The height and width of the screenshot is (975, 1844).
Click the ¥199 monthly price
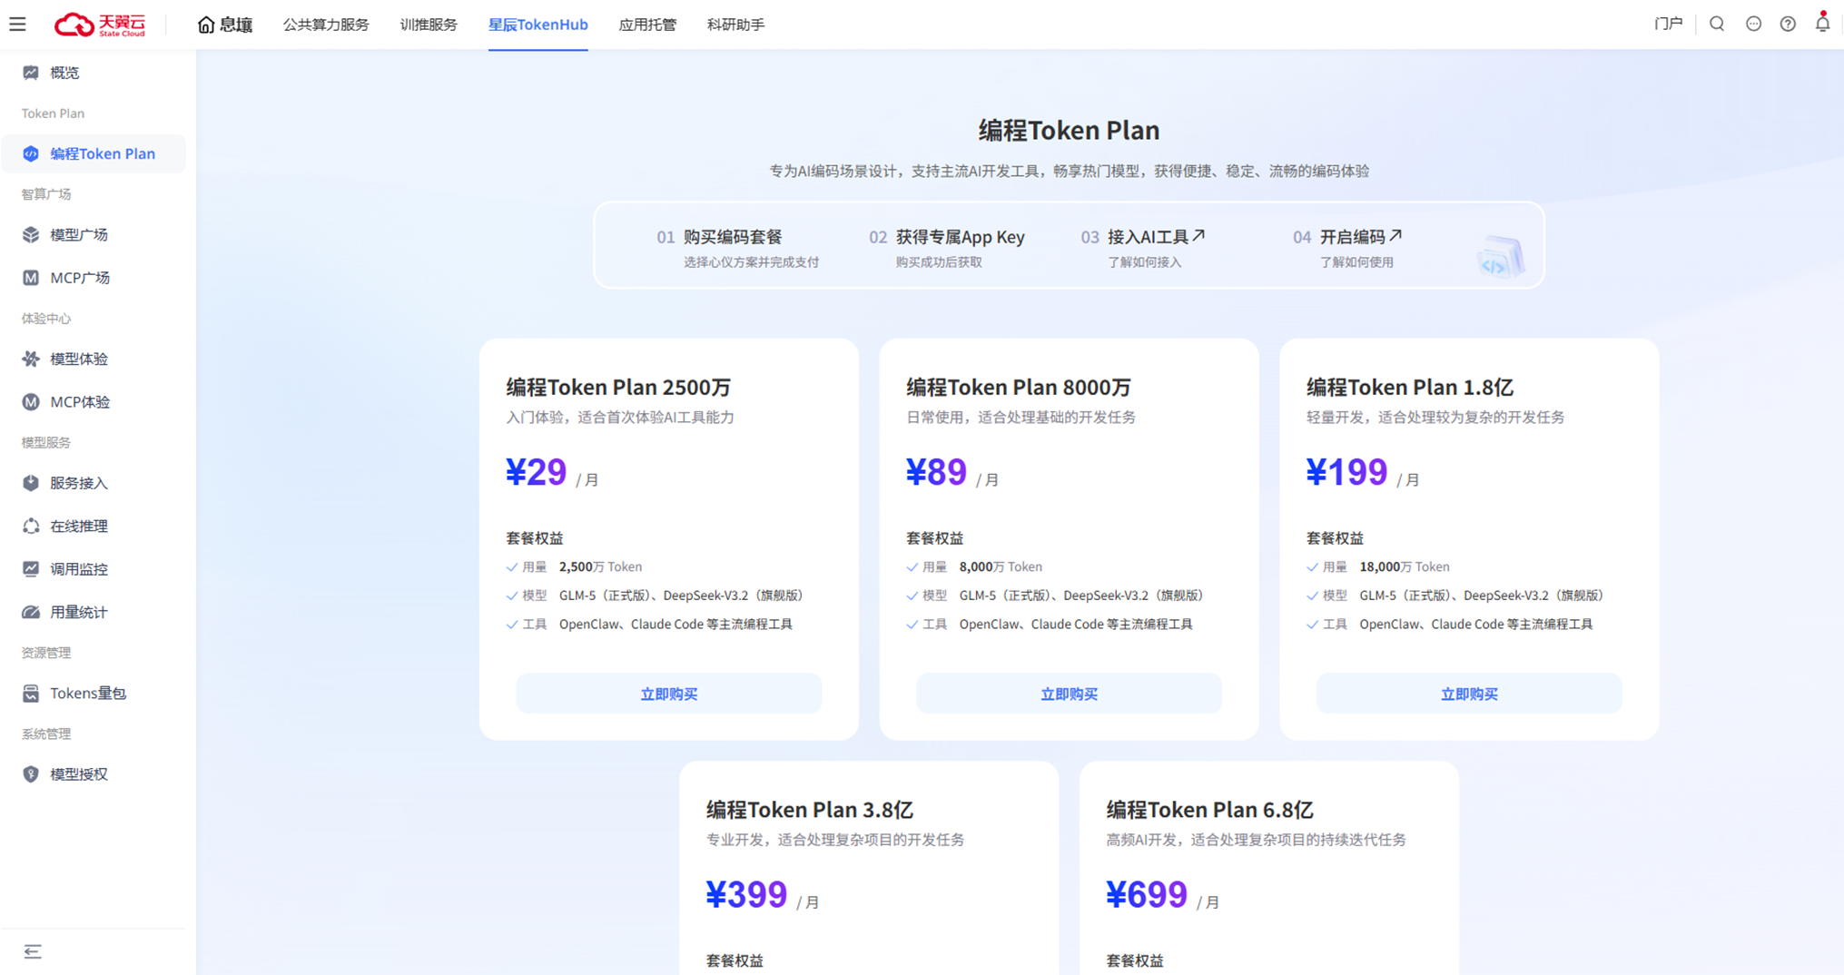click(1346, 472)
